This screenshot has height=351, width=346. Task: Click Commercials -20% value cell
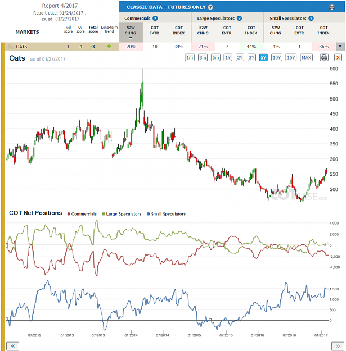[x=131, y=47]
